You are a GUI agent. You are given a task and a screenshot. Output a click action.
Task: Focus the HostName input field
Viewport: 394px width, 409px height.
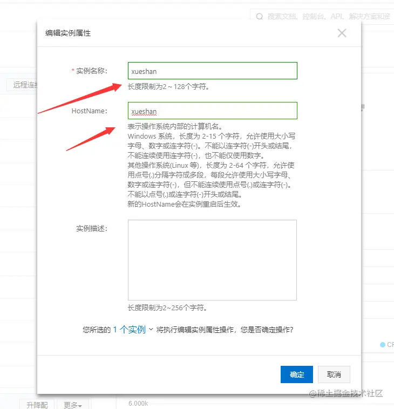[213, 111]
